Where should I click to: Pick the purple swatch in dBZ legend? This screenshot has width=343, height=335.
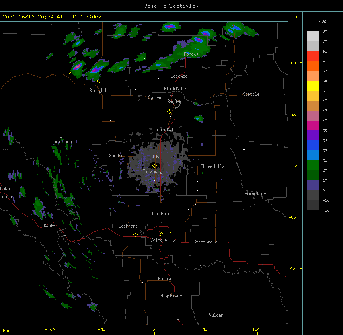pos(313,136)
